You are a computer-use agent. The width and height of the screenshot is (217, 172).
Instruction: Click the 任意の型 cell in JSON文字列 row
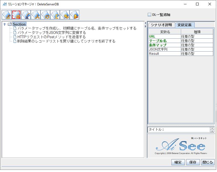pyautogui.click(x=197, y=49)
